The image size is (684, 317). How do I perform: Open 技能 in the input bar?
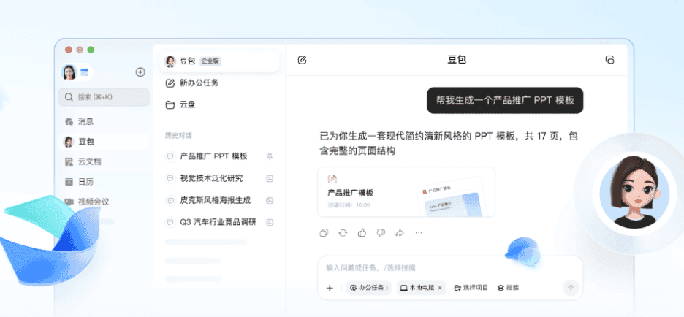coord(508,288)
